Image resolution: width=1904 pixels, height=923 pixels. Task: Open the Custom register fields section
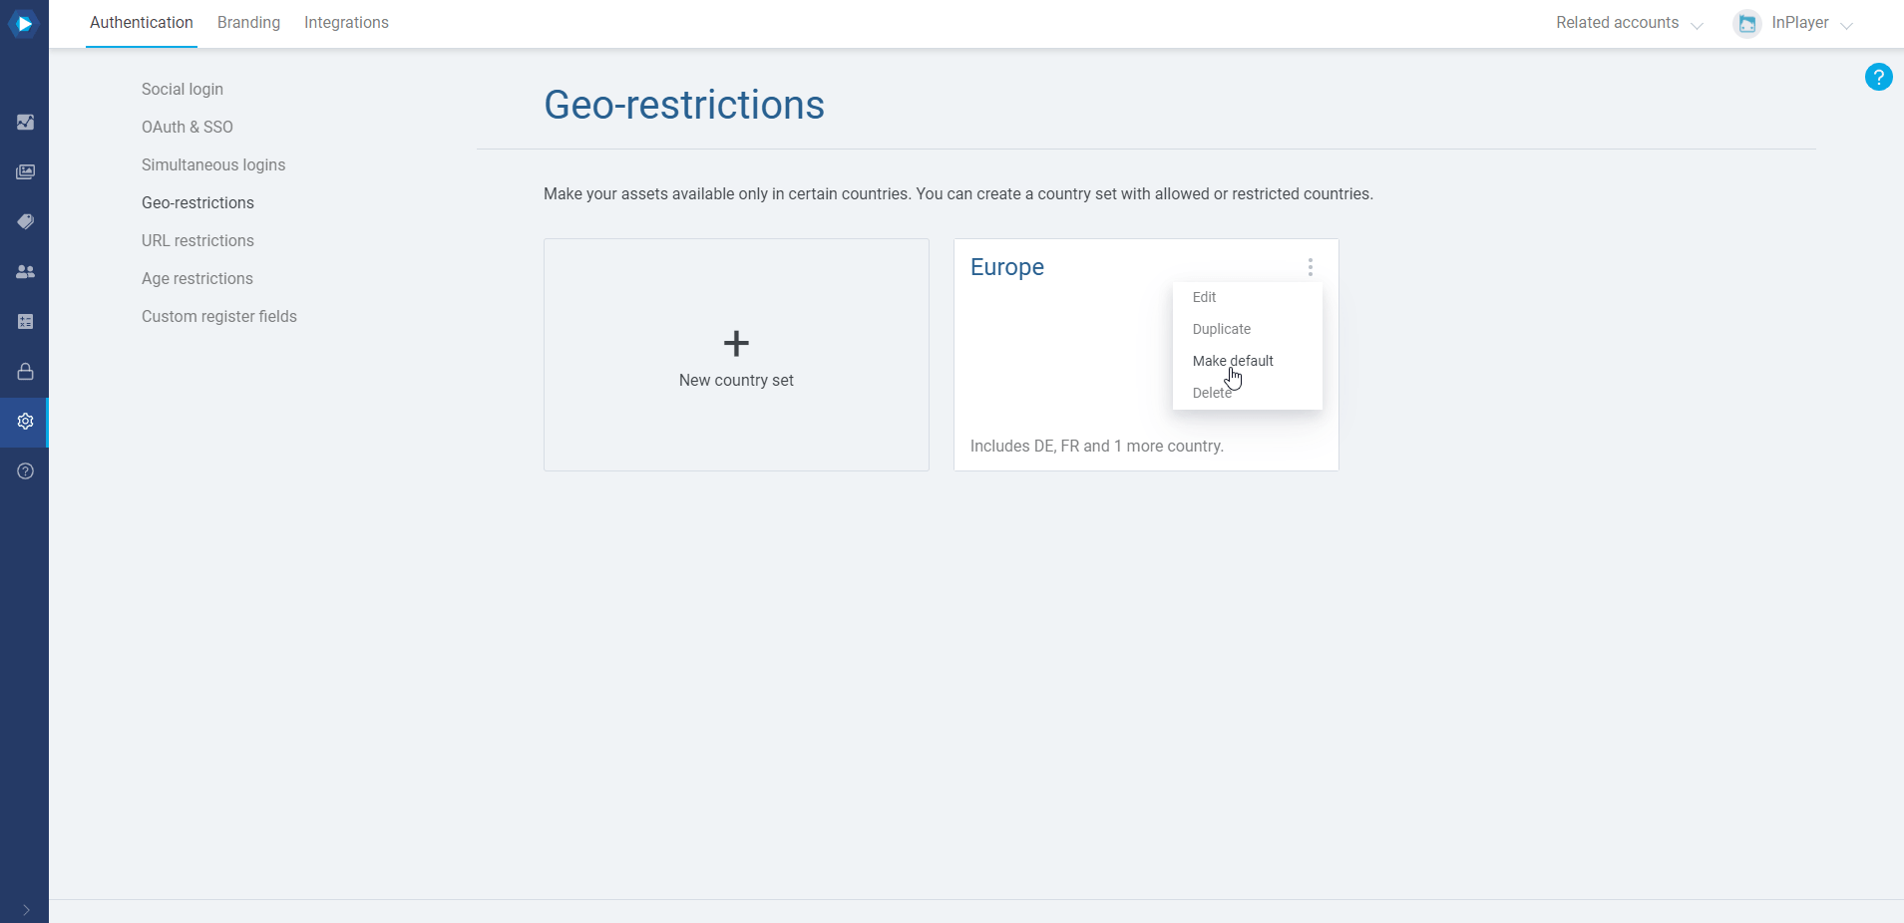point(219,316)
